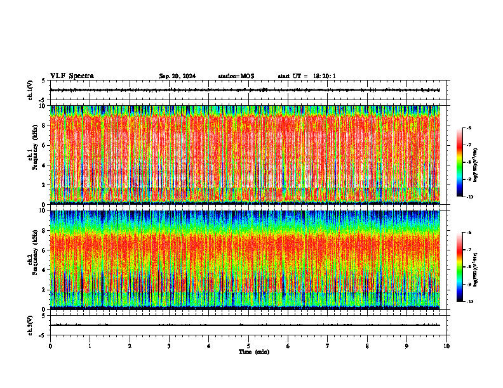
Task: Click the time axis tick label "1"
Action: click(x=90, y=346)
